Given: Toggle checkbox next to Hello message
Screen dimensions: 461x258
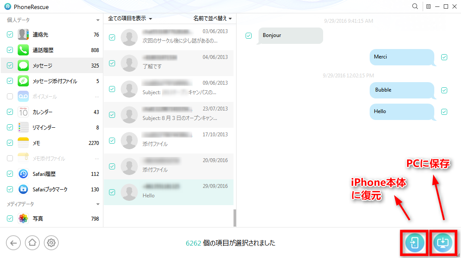Looking at the screenshot, I should (444, 112).
